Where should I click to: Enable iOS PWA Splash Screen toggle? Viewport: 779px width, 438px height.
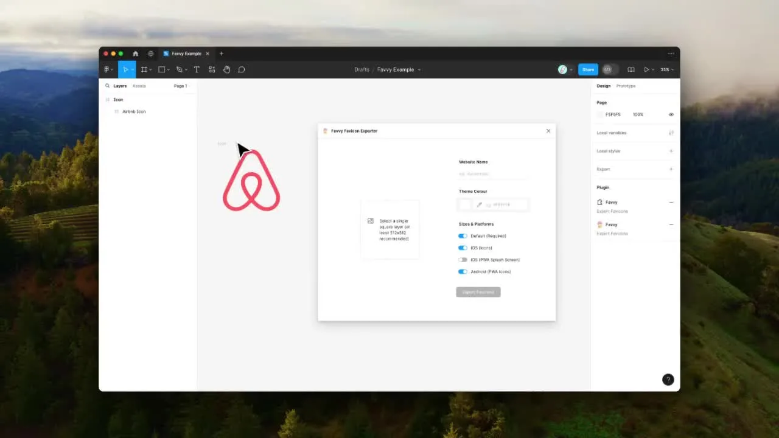[x=463, y=260]
